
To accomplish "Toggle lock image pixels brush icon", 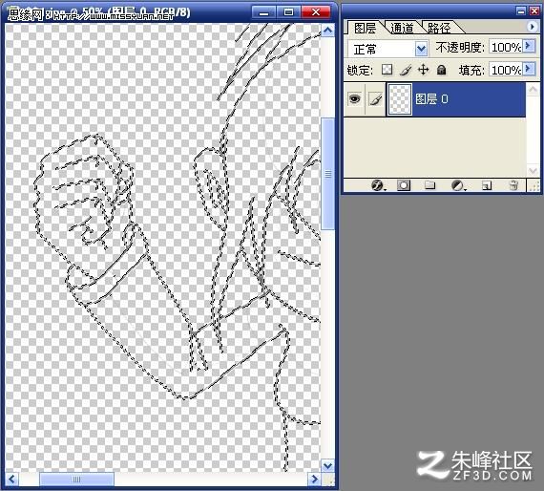I will coord(406,70).
